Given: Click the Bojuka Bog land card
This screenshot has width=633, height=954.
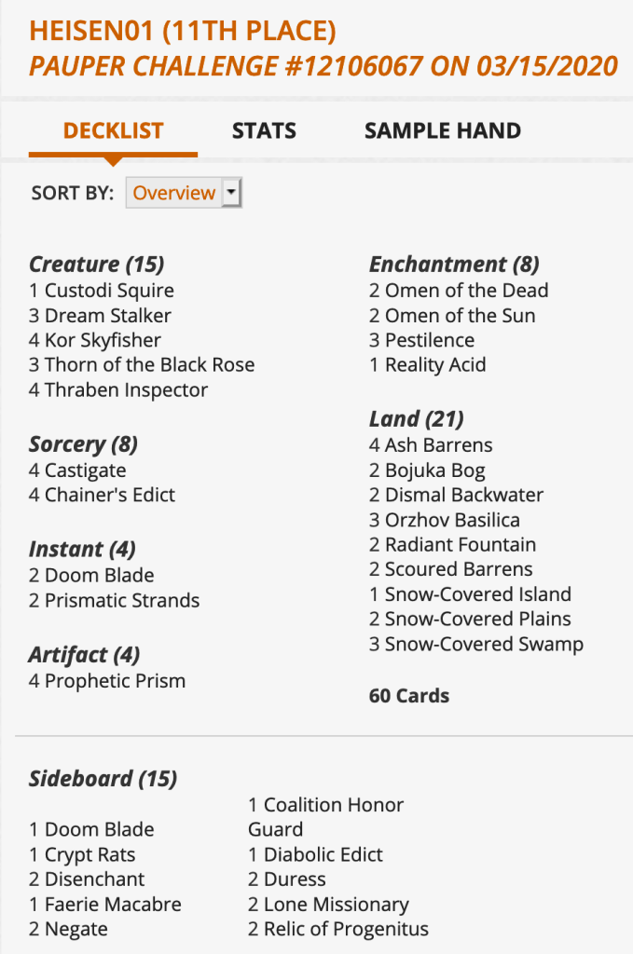Looking at the screenshot, I should (434, 470).
